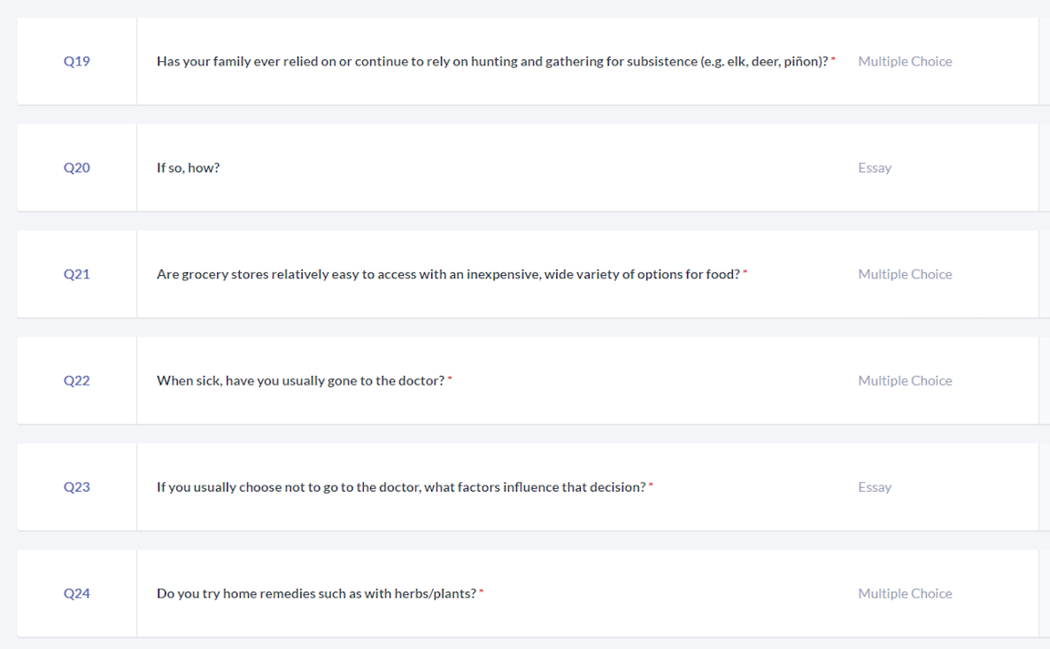
Task: Click the red required asterisk on Q19
Action: [x=833, y=60]
